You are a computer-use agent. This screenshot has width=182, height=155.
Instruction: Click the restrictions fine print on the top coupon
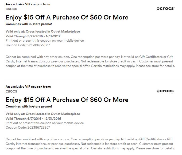coord(90,61)
